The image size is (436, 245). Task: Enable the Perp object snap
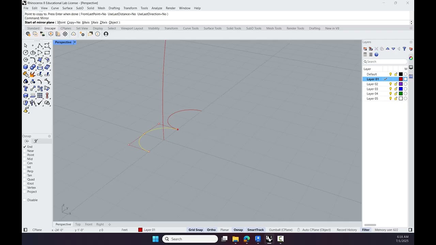click(25, 171)
